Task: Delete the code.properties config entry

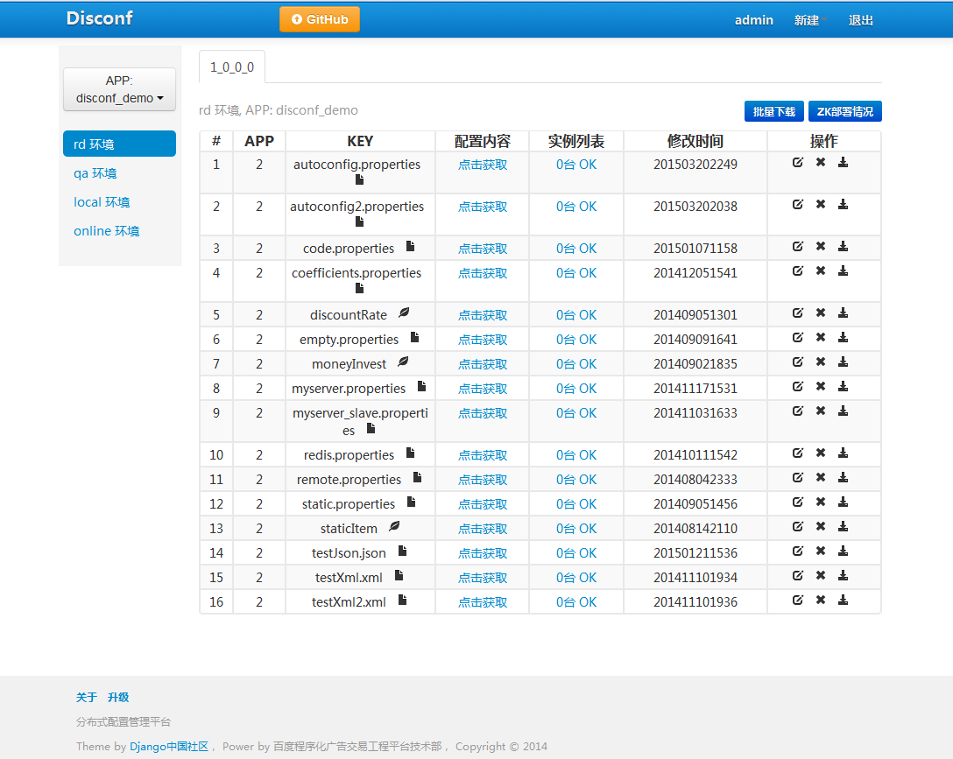Action: click(x=821, y=246)
